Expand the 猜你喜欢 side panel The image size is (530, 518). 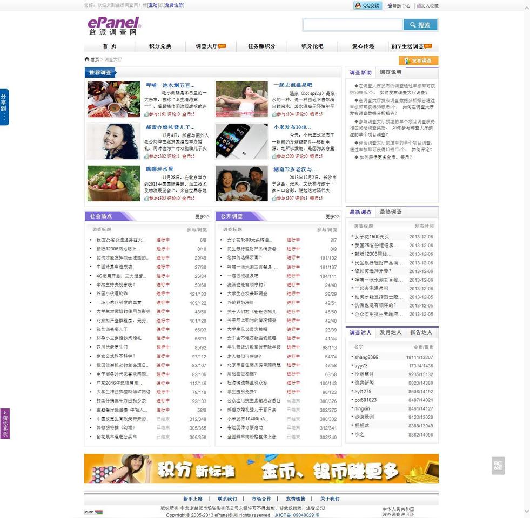coord(5,424)
